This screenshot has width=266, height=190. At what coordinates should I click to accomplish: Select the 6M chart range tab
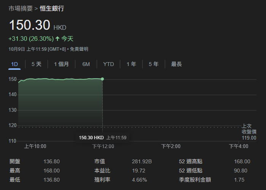(x=86, y=64)
